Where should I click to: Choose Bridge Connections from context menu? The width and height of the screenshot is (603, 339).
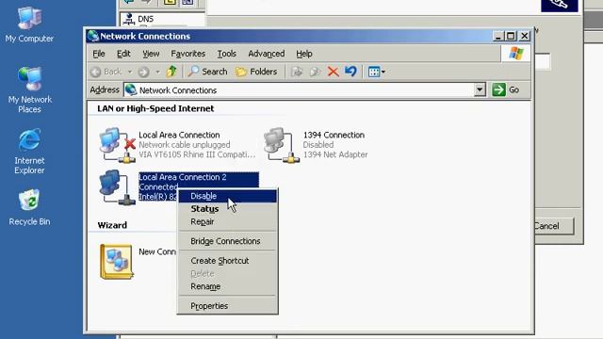click(227, 241)
